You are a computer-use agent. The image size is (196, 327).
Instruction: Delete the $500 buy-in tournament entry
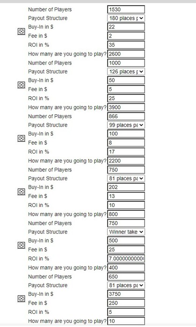(x=21, y=245)
